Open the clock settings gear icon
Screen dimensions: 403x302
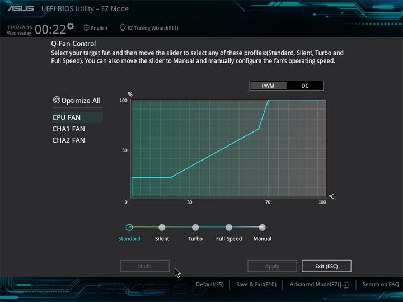point(71,26)
